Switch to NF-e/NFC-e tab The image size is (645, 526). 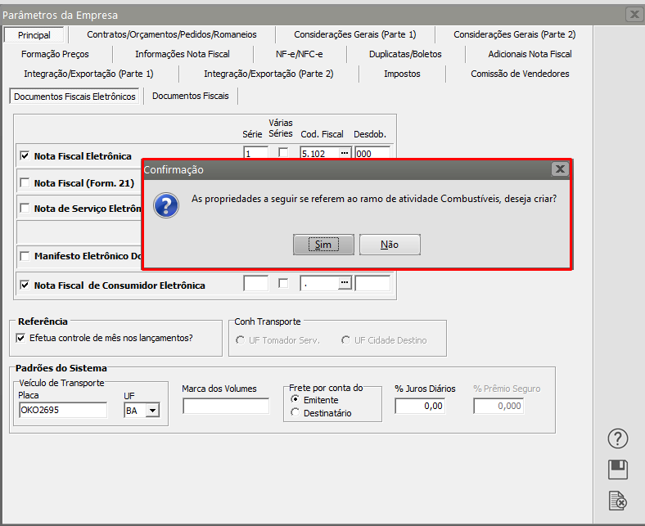299,54
